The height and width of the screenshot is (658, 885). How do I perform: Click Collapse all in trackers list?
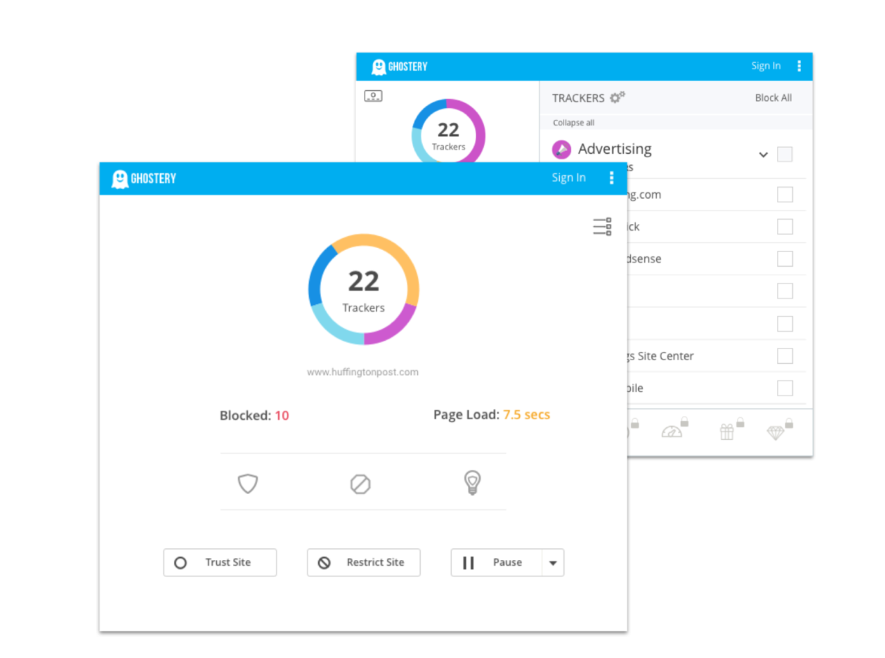573,123
